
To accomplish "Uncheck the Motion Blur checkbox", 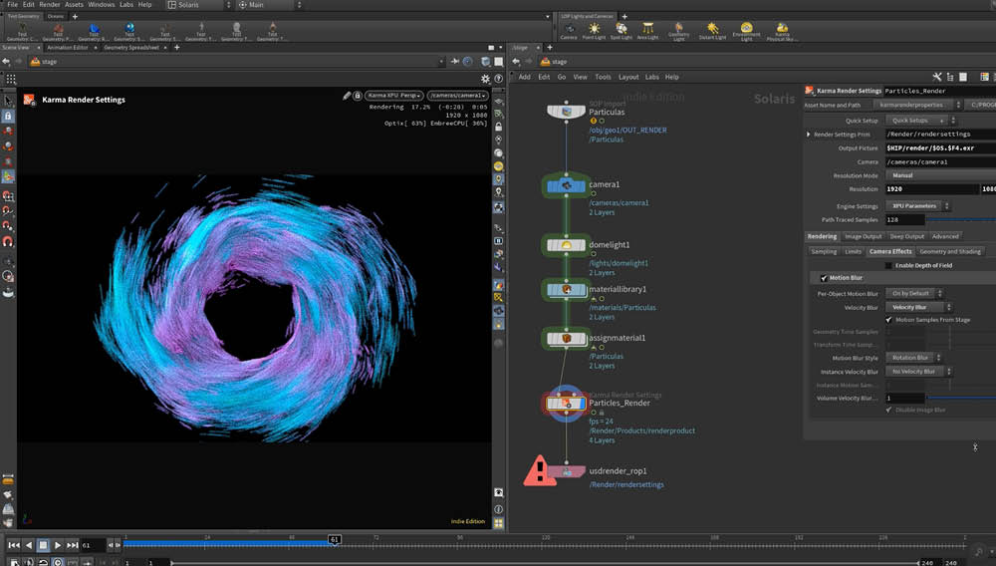I will point(824,278).
